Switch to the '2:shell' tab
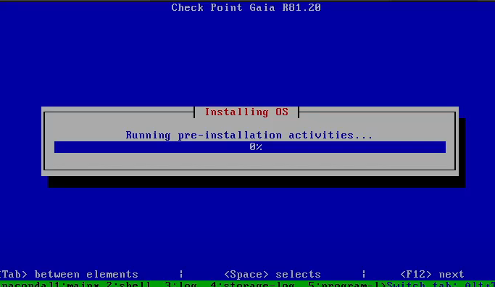The height and width of the screenshot is (287, 495). click(128, 284)
